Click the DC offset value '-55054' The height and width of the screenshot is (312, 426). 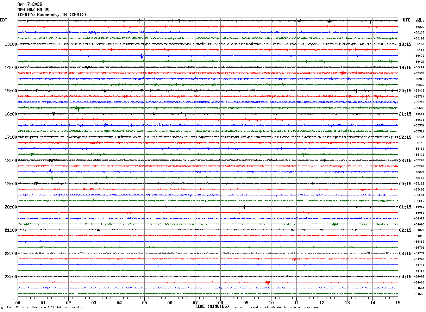[419, 195]
